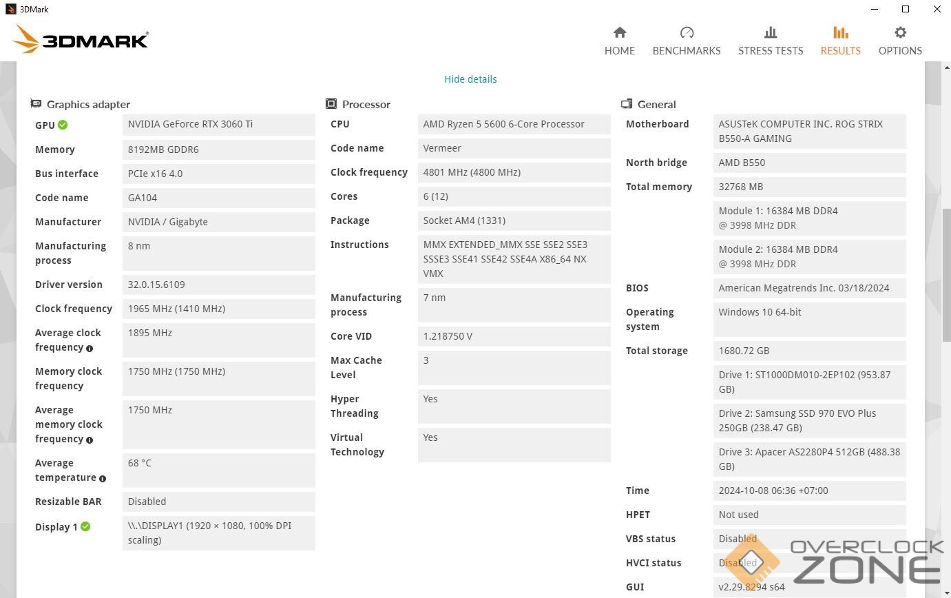Click the green GPU validation checkmark
This screenshot has width=951, height=598.
(x=63, y=125)
